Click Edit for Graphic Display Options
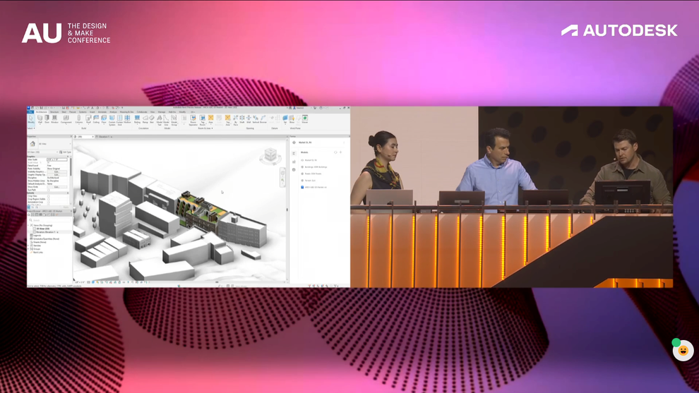 click(56, 175)
